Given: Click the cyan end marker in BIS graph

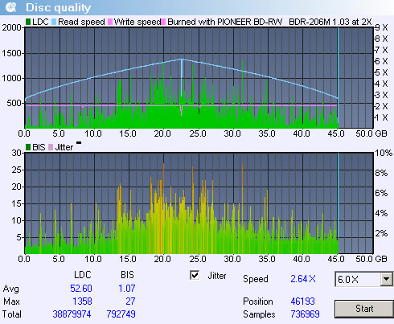Looking at the screenshot, I should (338, 203).
